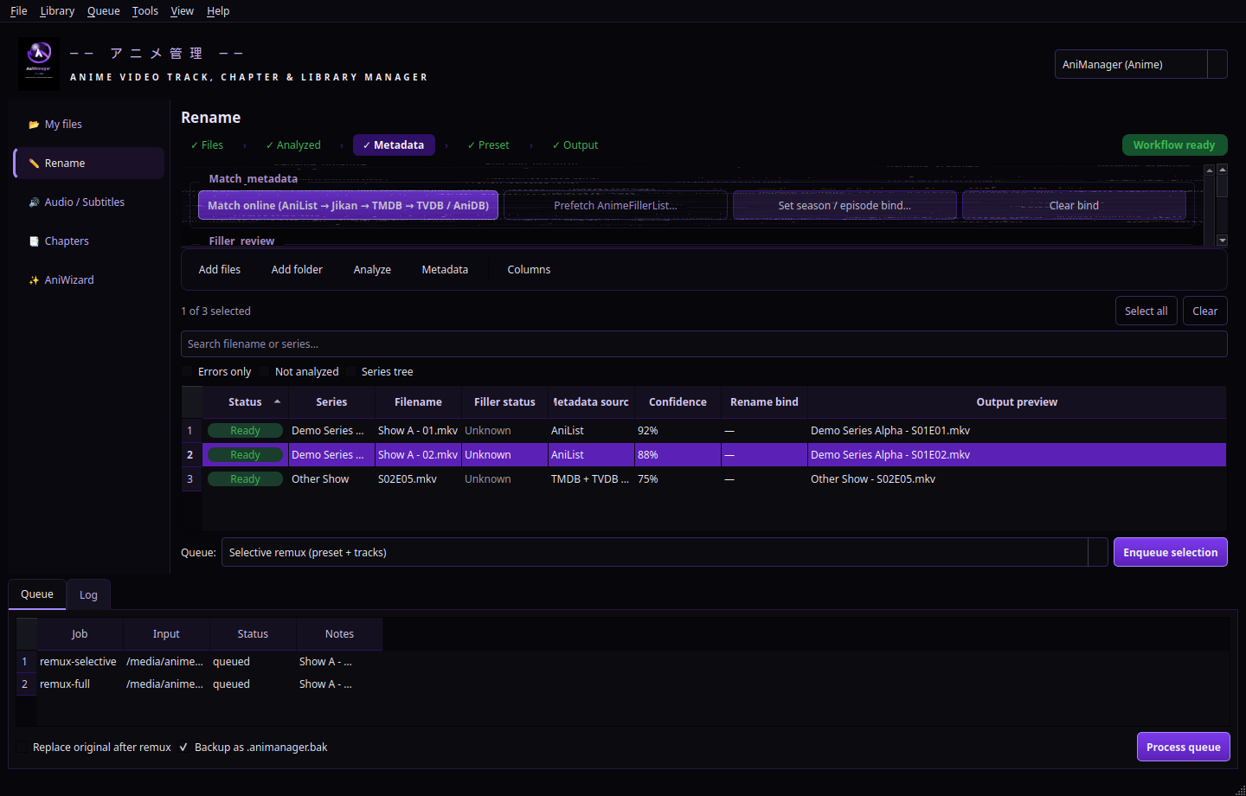Click the My files folder icon
Image resolution: width=1246 pixels, height=796 pixels.
34,125
